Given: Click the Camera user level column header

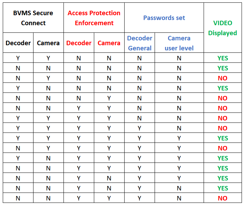Looking at the screenshot, I should 179,43.
